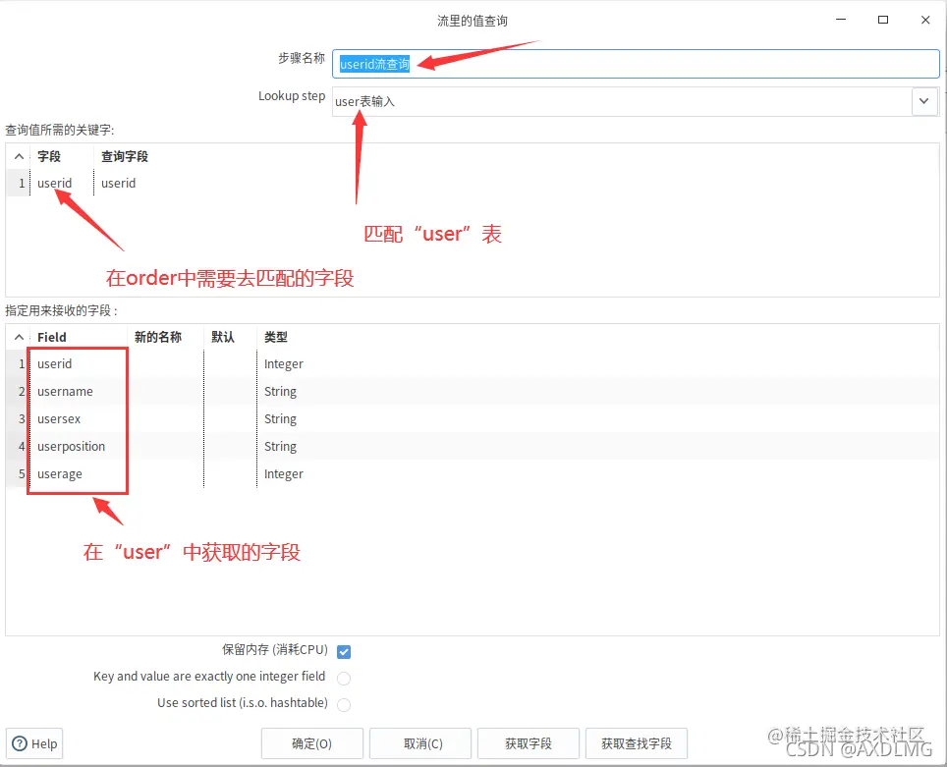The image size is (947, 767).
Task: Click the 新的名称 cell for username
Action: tap(165, 391)
